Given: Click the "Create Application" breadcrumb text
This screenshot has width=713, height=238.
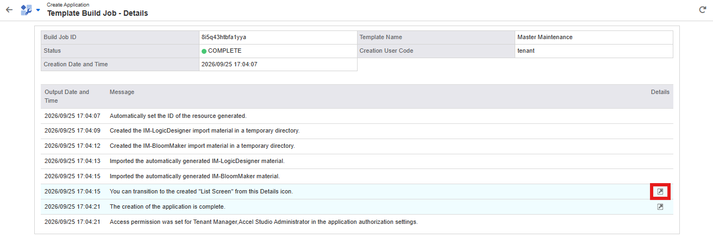Looking at the screenshot, I should click(x=68, y=4).
